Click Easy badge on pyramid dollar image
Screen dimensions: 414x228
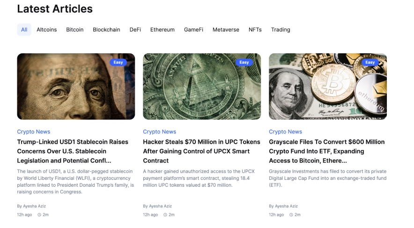coord(244,62)
